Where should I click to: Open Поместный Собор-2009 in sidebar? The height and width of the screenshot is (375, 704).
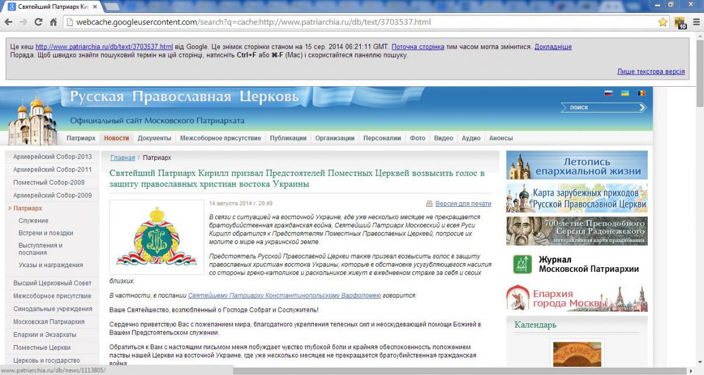[x=49, y=183]
